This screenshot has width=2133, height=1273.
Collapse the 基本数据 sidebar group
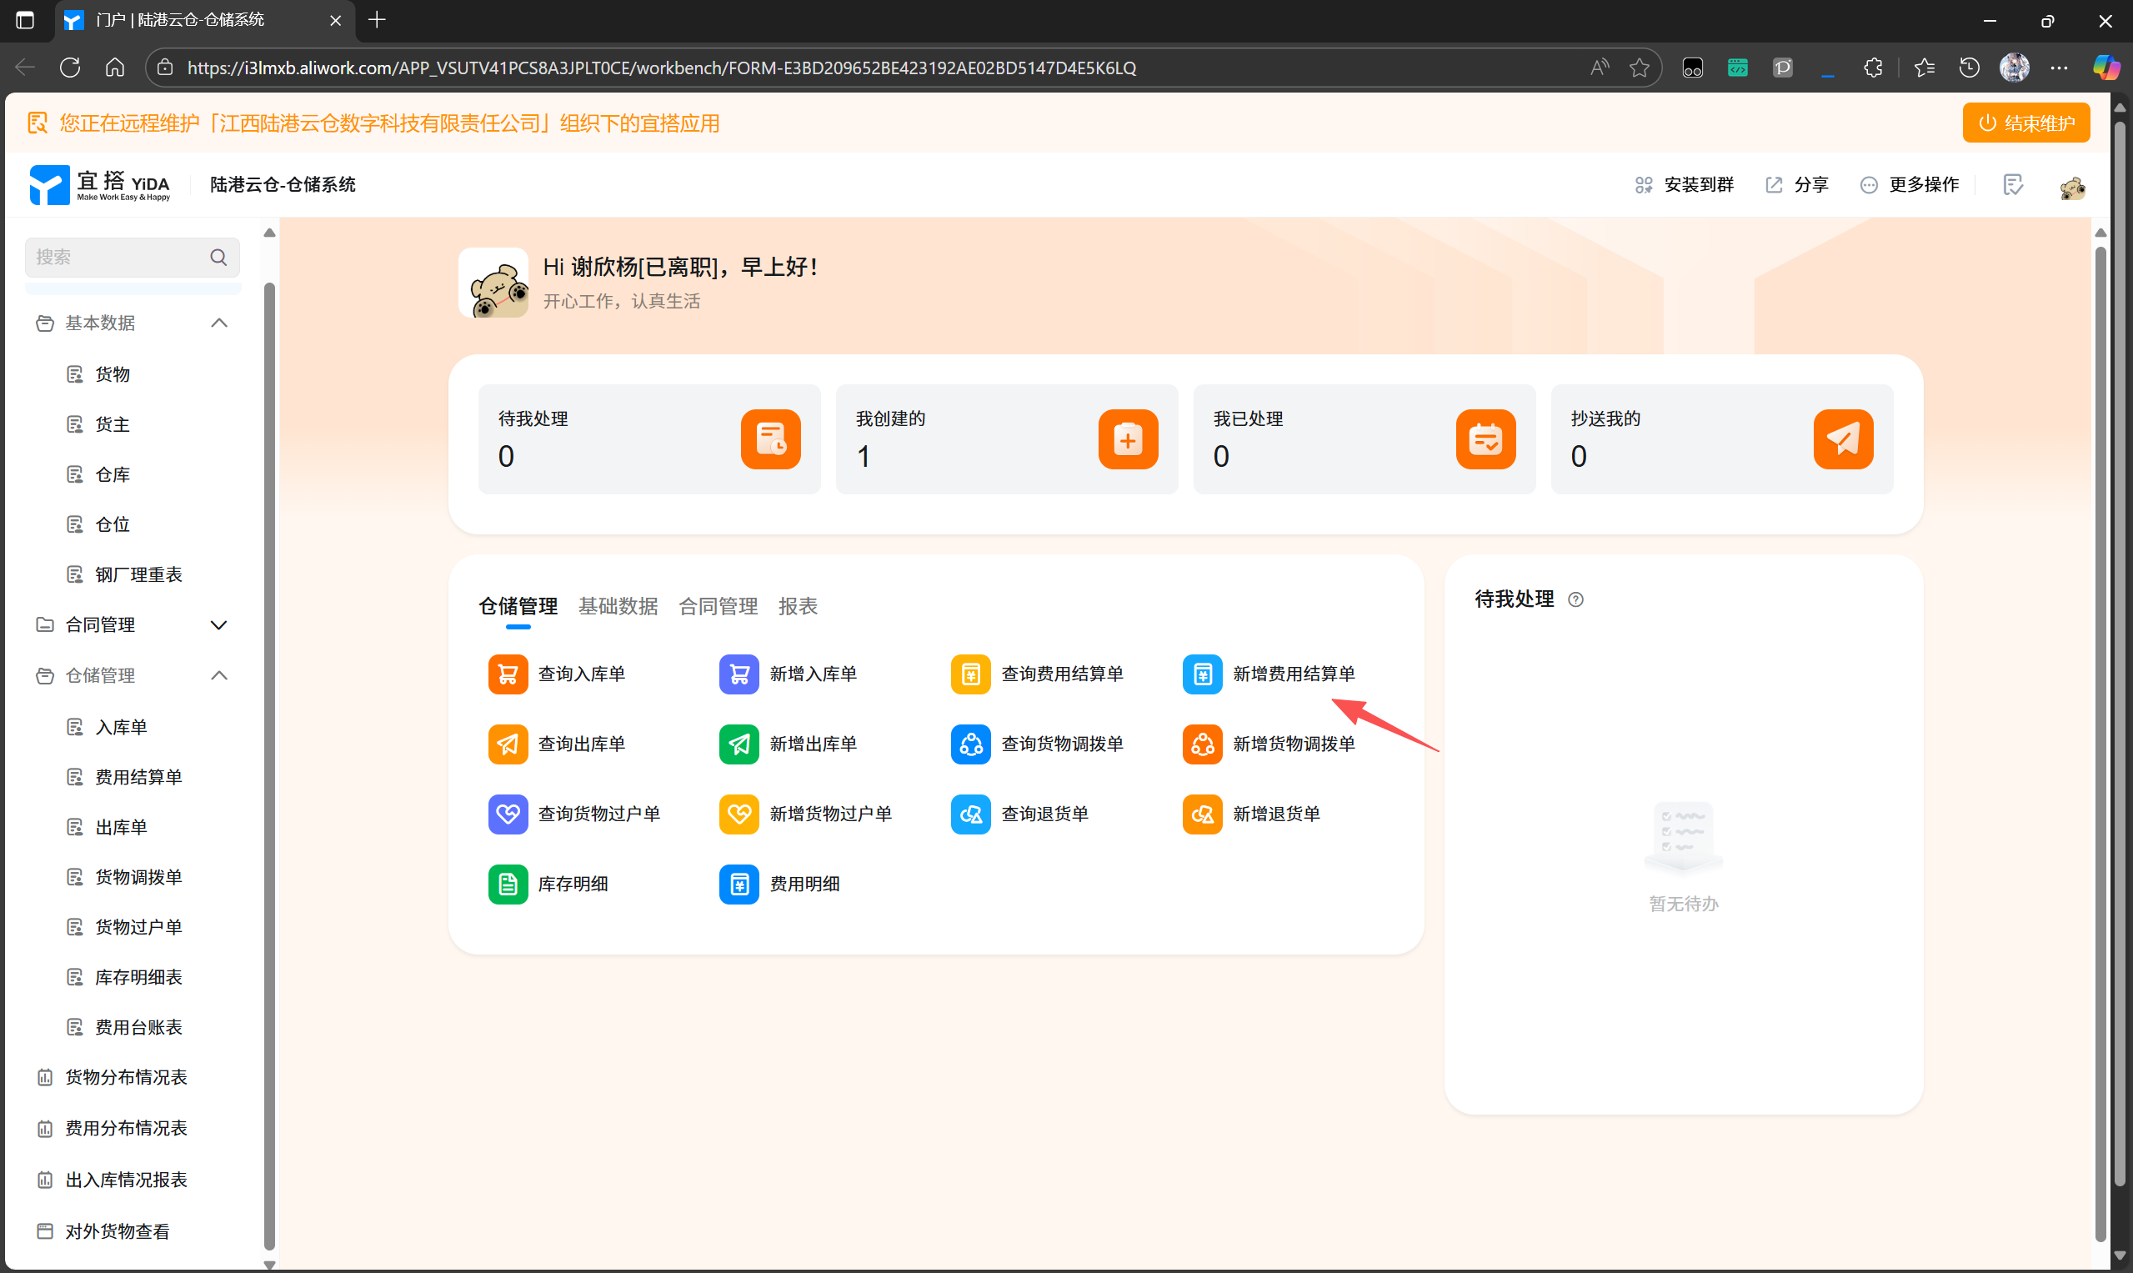point(218,323)
